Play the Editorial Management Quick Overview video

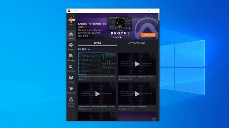pos(137,64)
